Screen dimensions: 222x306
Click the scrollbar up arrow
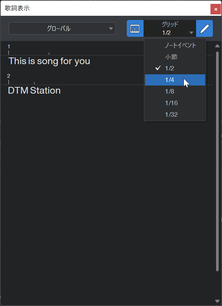pos(217,46)
